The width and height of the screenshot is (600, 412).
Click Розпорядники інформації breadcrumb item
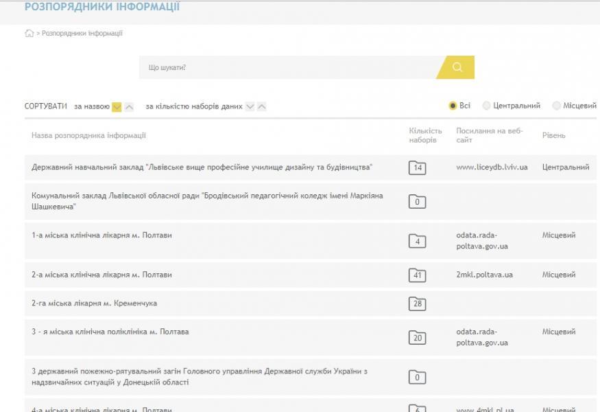[82, 34]
